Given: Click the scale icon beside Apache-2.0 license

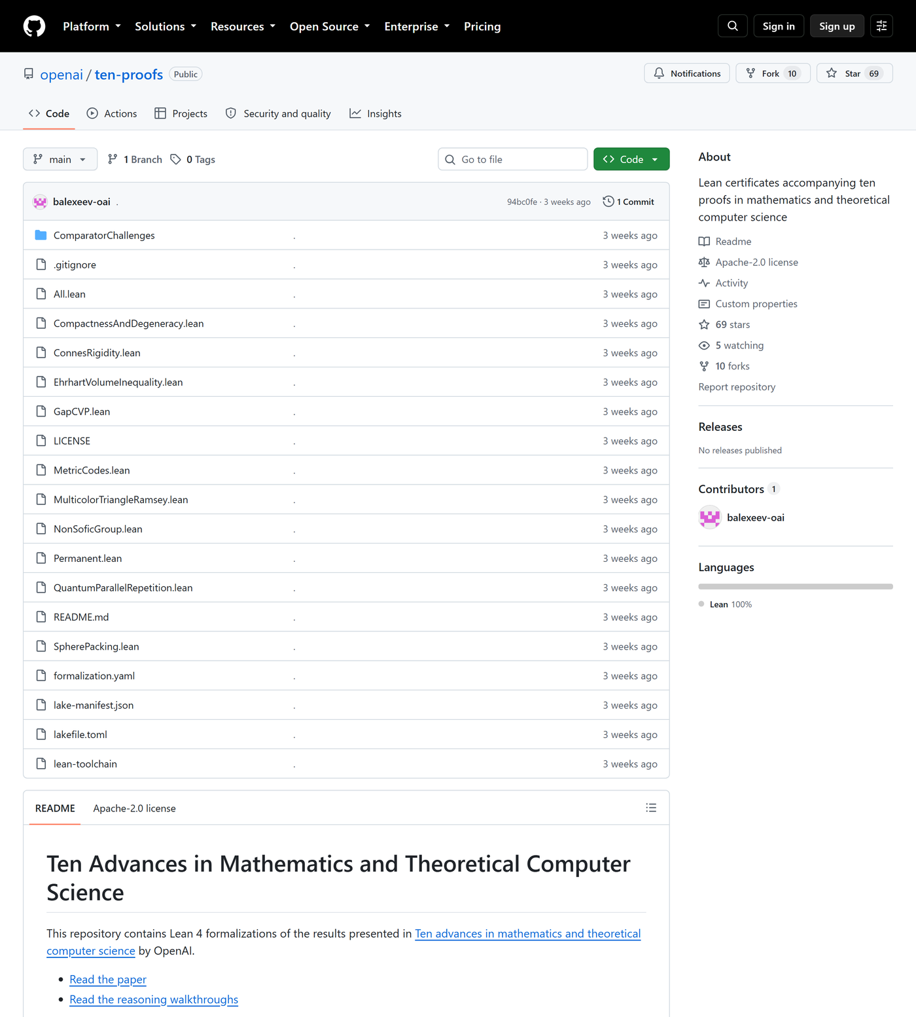Looking at the screenshot, I should click(704, 263).
